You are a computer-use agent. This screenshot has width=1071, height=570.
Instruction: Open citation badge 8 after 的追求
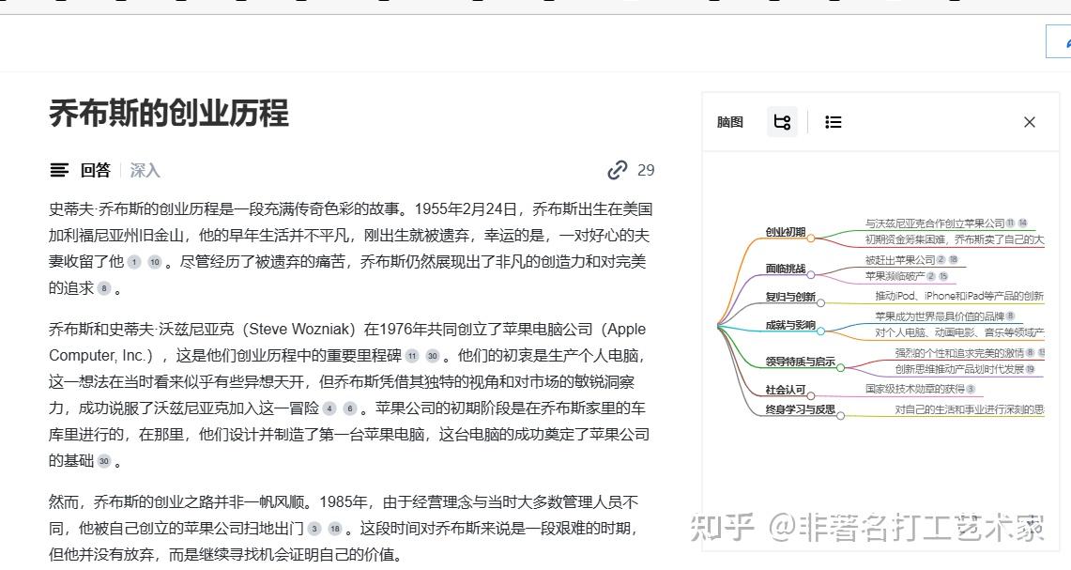[x=104, y=288]
